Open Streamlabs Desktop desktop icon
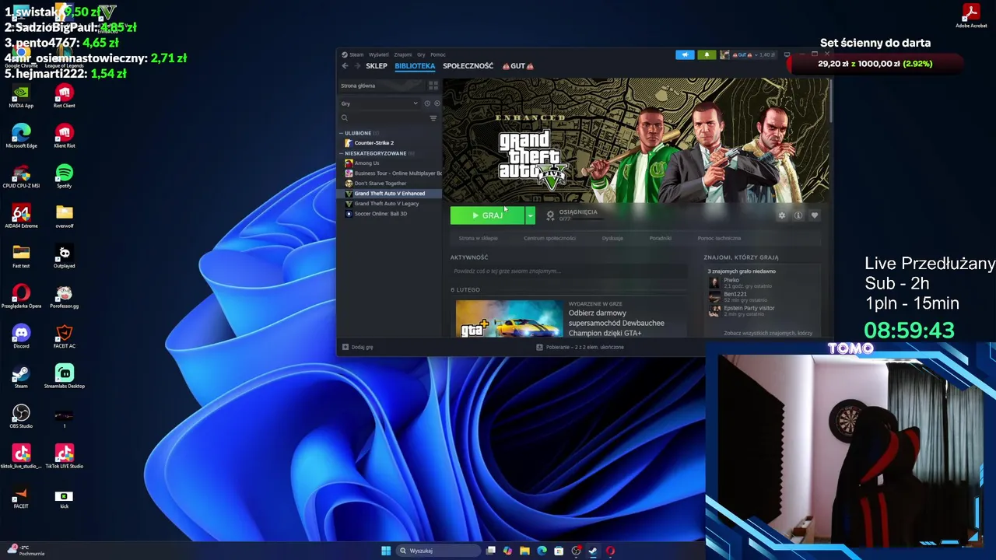This screenshot has height=560, width=996. coord(65,376)
